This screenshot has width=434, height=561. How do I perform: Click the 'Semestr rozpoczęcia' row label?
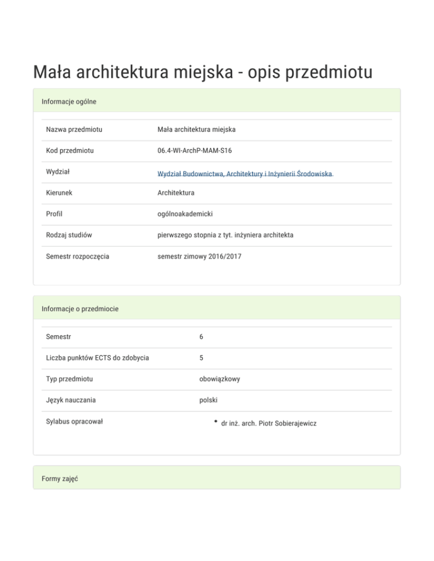[x=78, y=256]
